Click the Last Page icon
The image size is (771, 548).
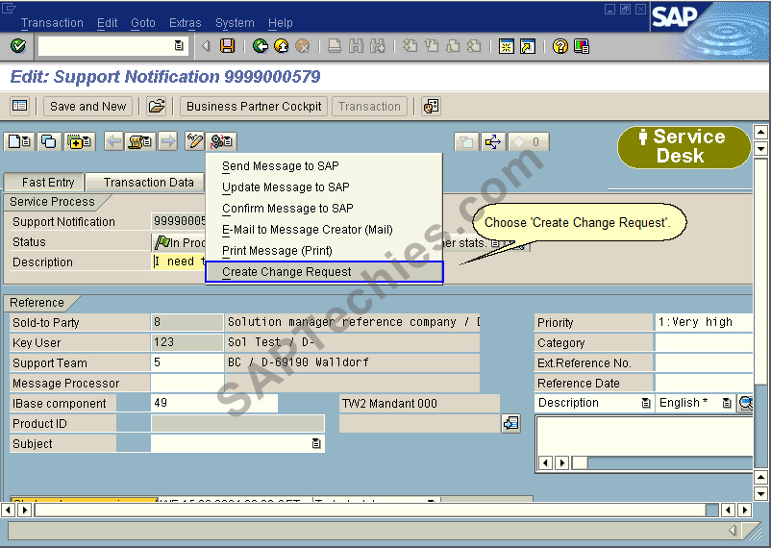pyautogui.click(x=474, y=46)
